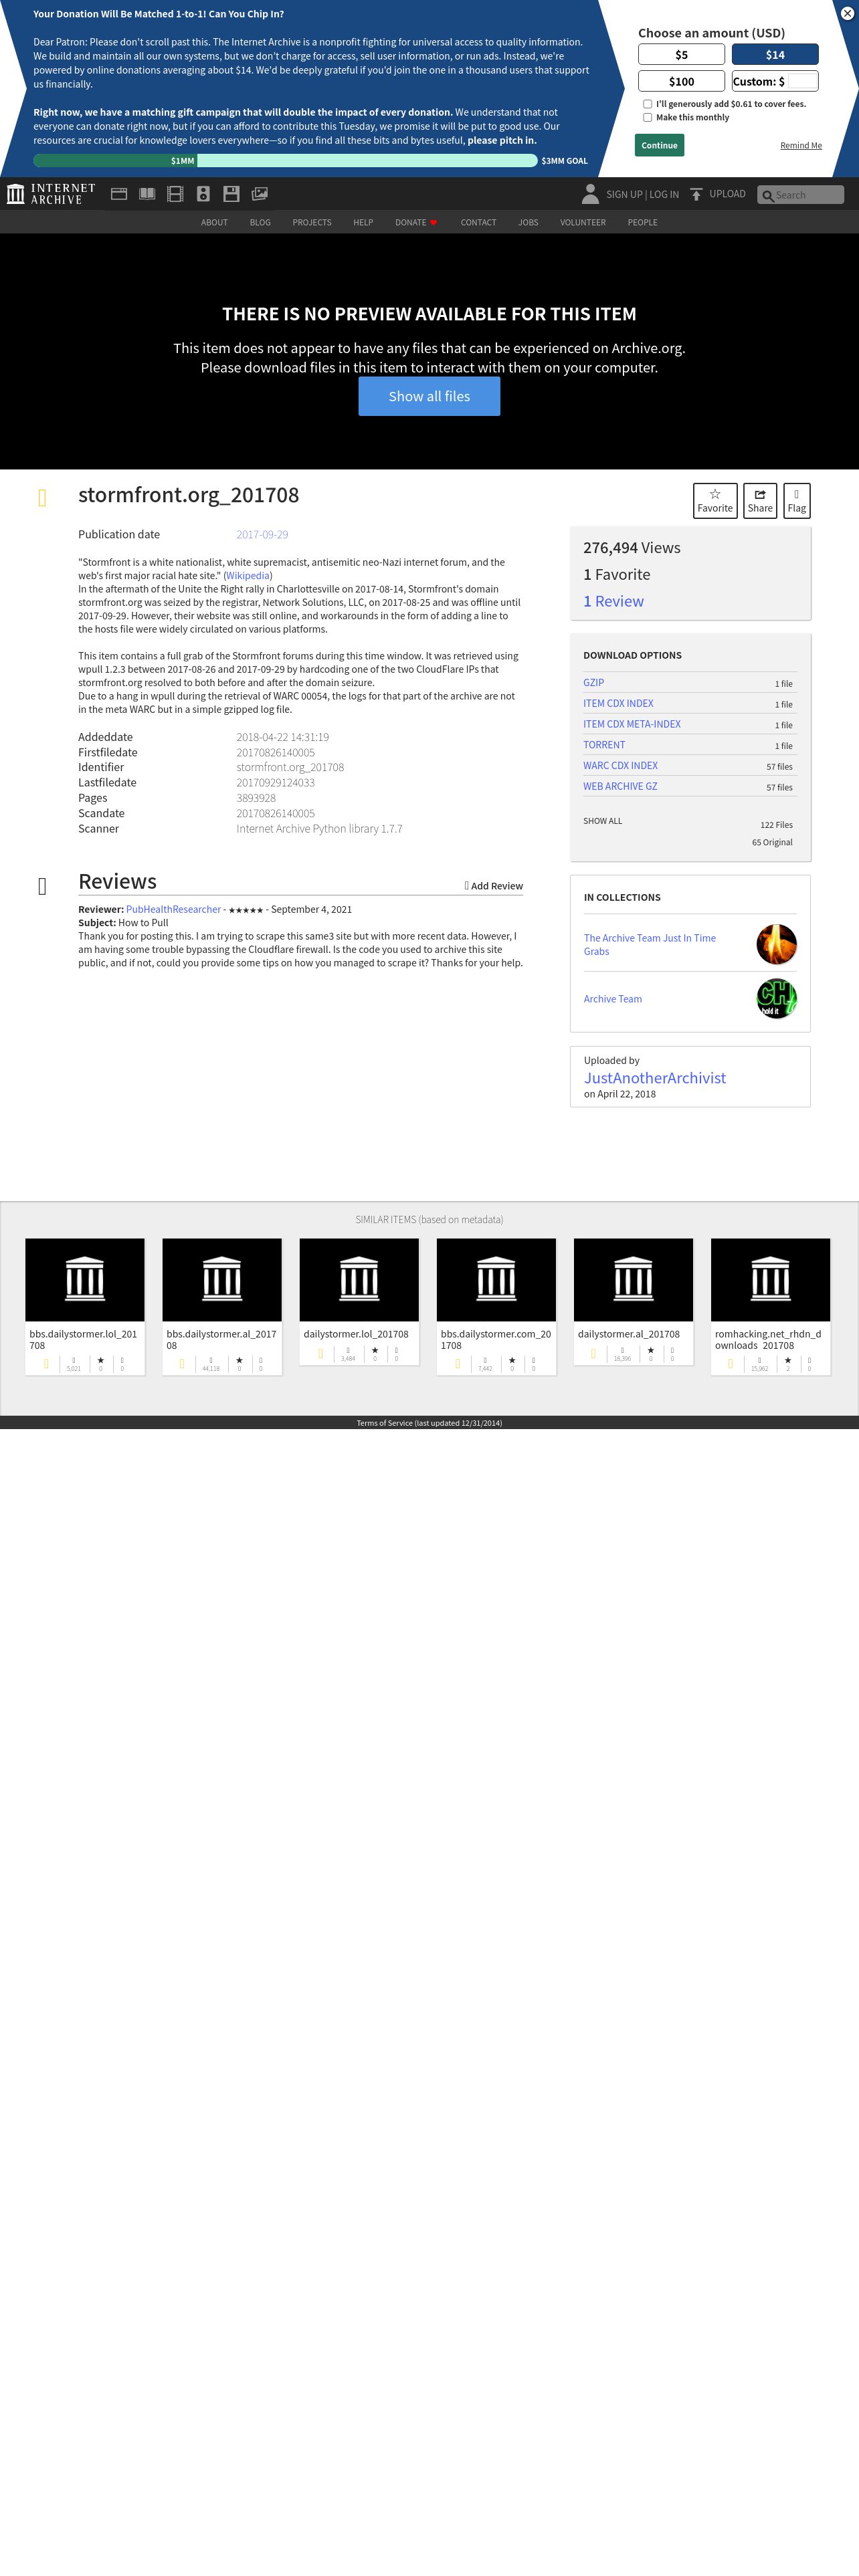Click Add Review link

tap(494, 886)
